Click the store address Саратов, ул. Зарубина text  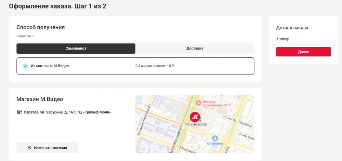[67, 112]
